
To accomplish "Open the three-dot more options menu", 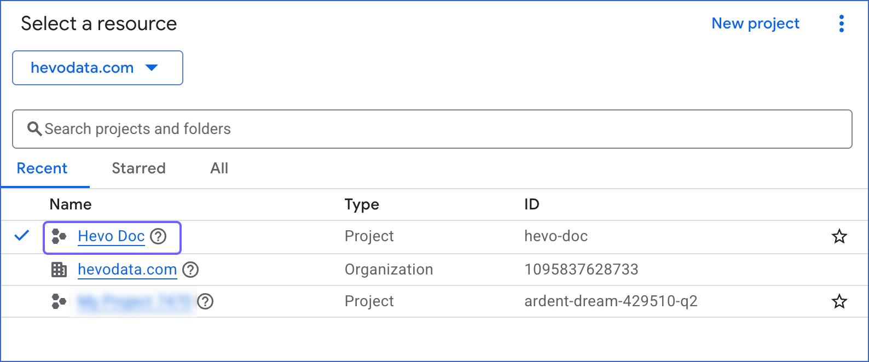I will pyautogui.click(x=841, y=24).
